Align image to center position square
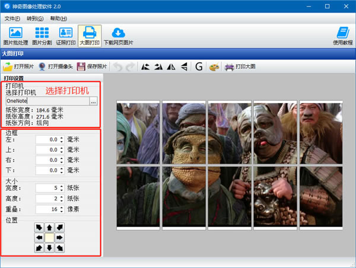Viewport: 356px width, 268px height. (x=49, y=237)
